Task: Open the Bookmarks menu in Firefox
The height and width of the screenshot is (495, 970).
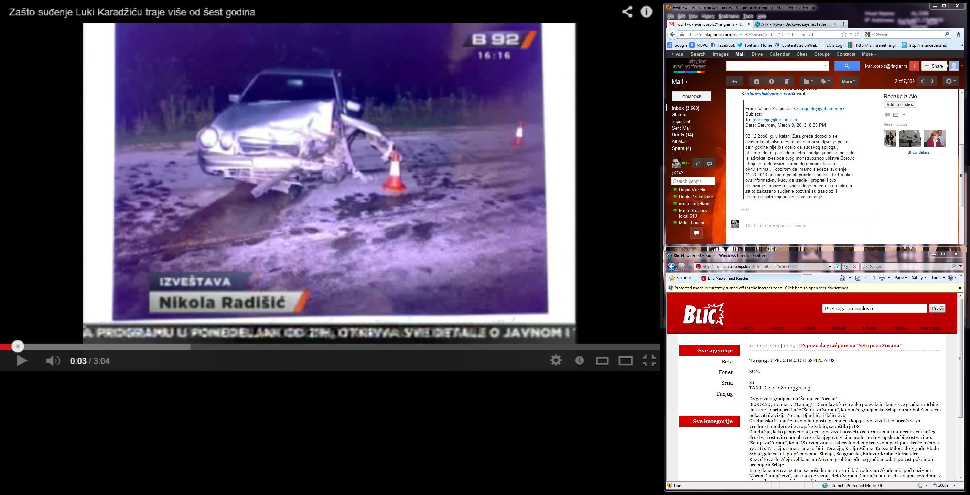Action: click(729, 16)
